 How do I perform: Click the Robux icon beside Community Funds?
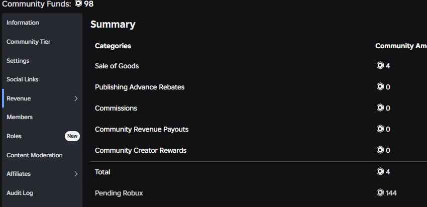pyautogui.click(x=78, y=4)
